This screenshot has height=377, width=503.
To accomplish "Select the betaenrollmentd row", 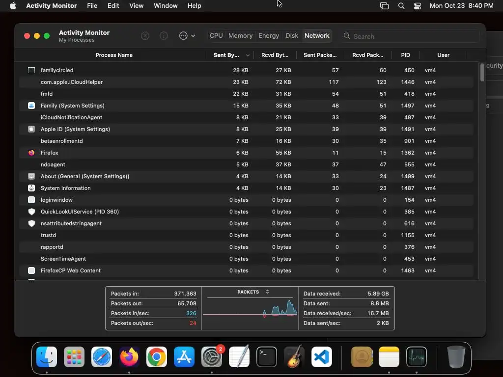I will tap(246, 141).
